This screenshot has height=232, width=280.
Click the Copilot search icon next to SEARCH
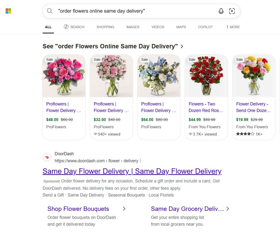pos(66,27)
